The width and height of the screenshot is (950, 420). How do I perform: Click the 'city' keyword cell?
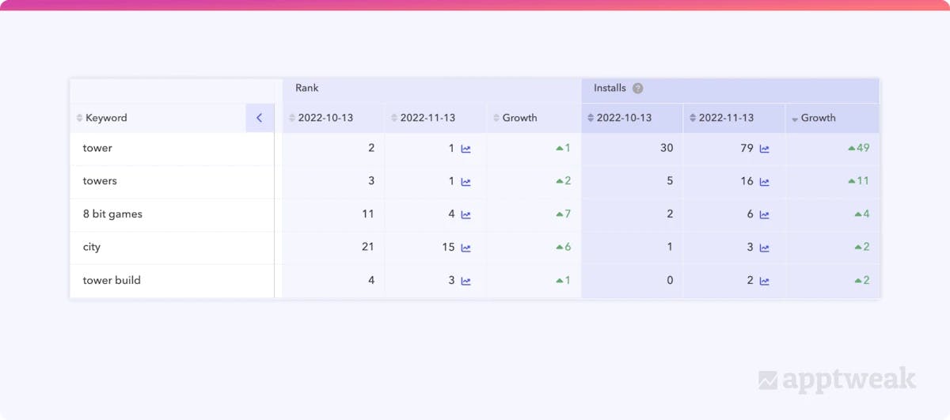[x=92, y=247]
